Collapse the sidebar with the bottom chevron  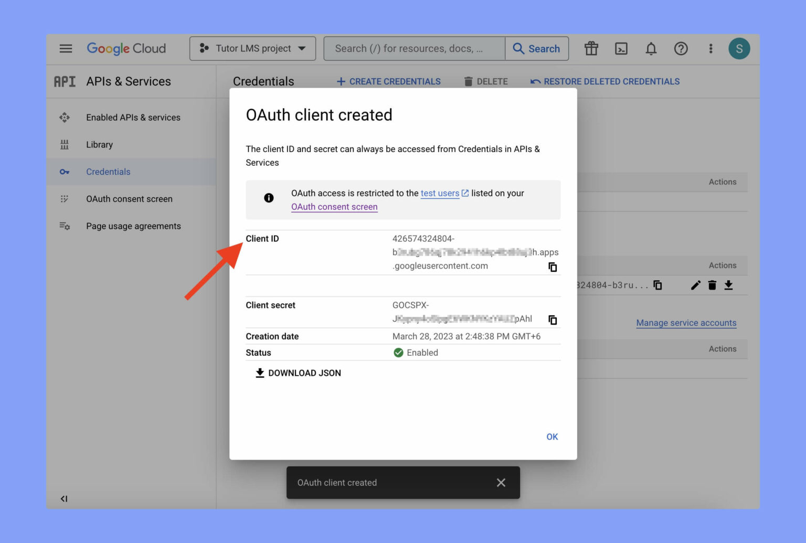(x=64, y=498)
